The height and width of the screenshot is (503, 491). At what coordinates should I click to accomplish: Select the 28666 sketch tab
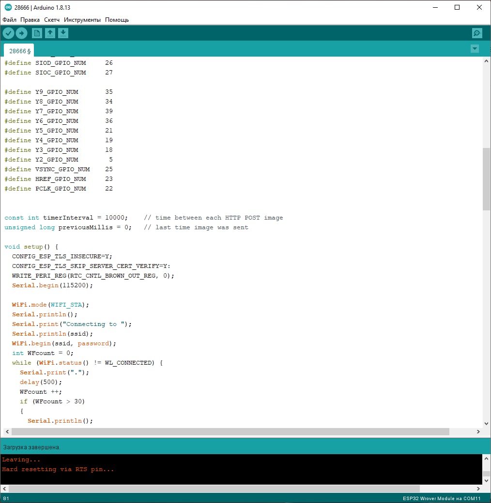[19, 51]
